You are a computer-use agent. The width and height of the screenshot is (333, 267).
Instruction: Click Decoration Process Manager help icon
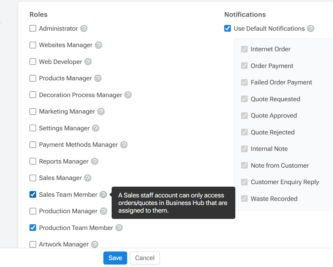pyautogui.click(x=128, y=95)
